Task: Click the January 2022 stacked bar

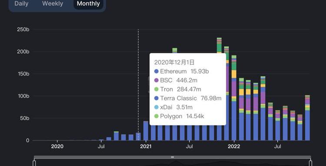Action: [x=234, y=98]
